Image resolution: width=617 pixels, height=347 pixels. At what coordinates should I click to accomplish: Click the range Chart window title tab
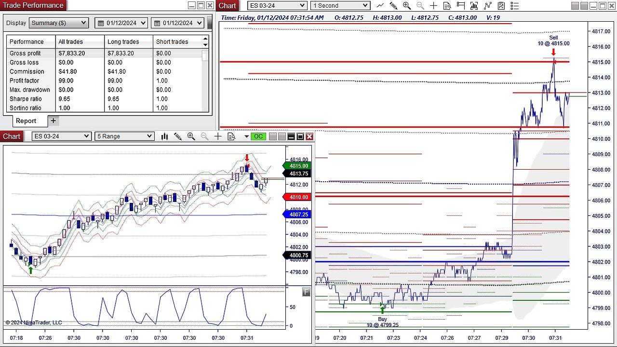(12, 136)
